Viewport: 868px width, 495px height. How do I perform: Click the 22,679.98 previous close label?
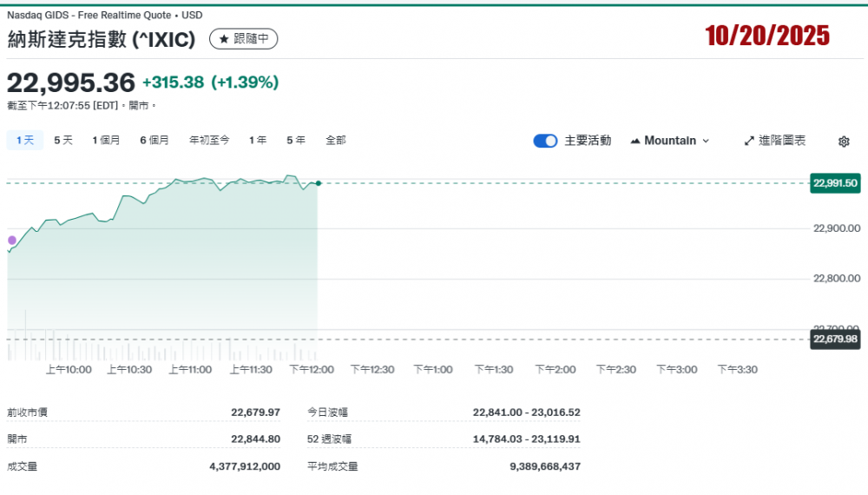coord(835,339)
